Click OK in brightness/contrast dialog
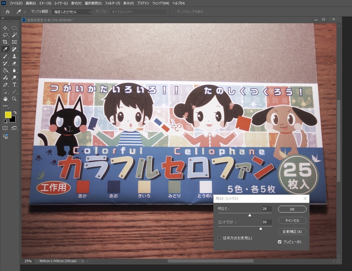The image size is (352, 271). 292,209
